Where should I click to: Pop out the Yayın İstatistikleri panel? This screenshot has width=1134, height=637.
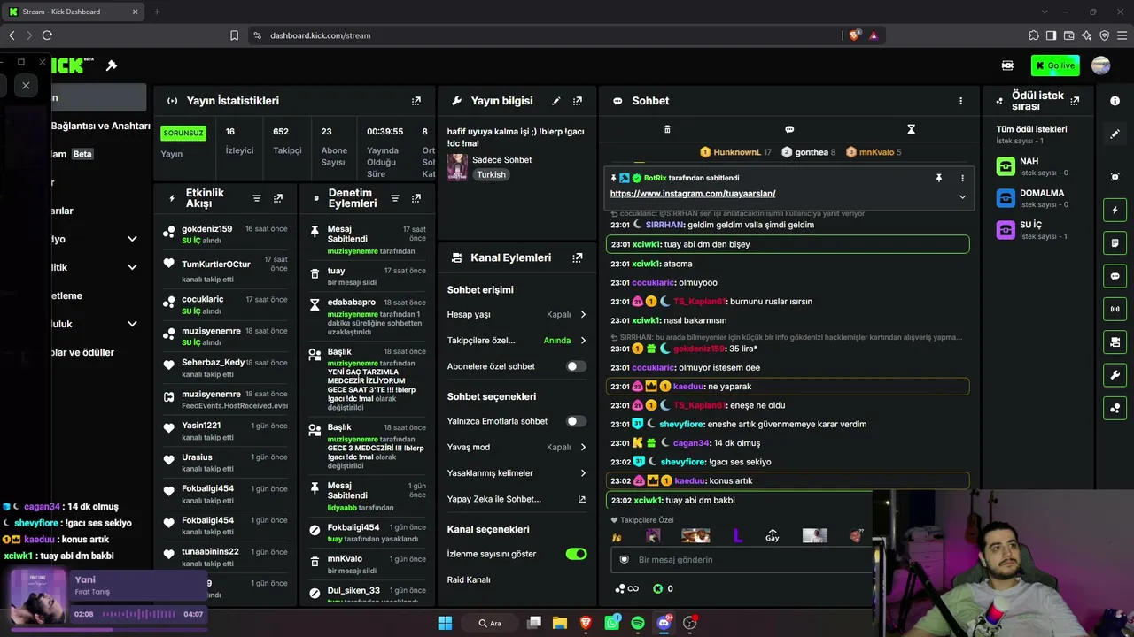pyautogui.click(x=416, y=101)
